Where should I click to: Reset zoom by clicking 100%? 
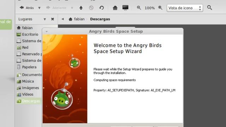150,8
